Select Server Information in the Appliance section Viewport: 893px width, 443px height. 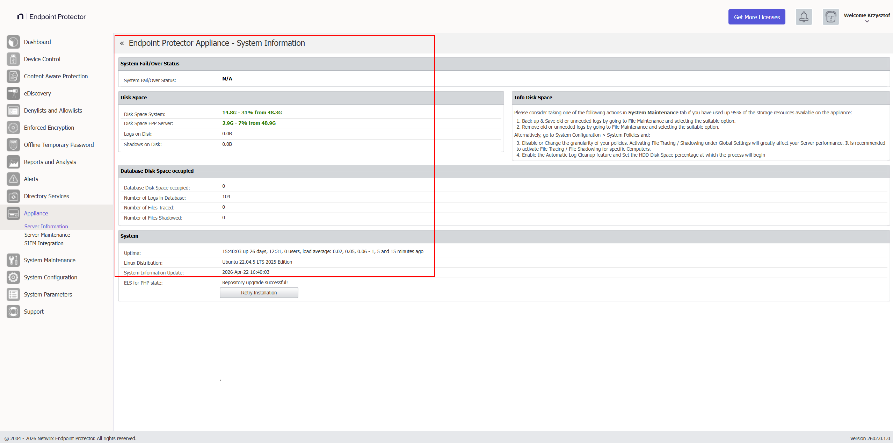(x=46, y=226)
